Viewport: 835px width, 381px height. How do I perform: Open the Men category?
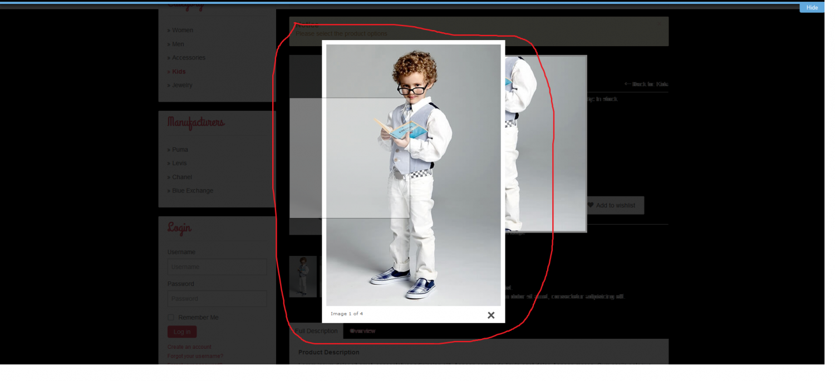point(178,44)
